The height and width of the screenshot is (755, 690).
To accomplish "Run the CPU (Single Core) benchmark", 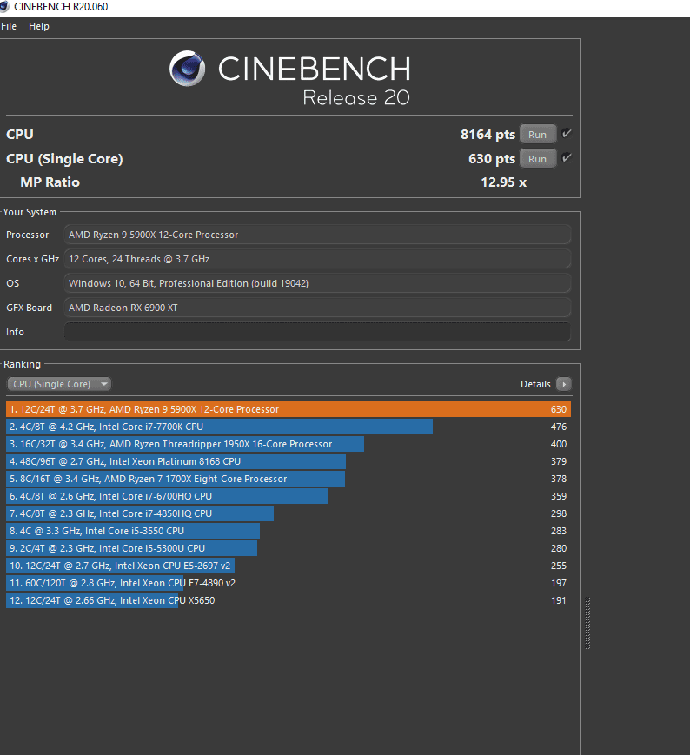I will pyautogui.click(x=538, y=159).
